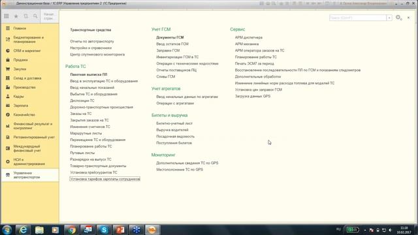Open Местоположение ТС по GPS
Image resolution: width=418 pixels, height=235 pixels.
coord(180,170)
